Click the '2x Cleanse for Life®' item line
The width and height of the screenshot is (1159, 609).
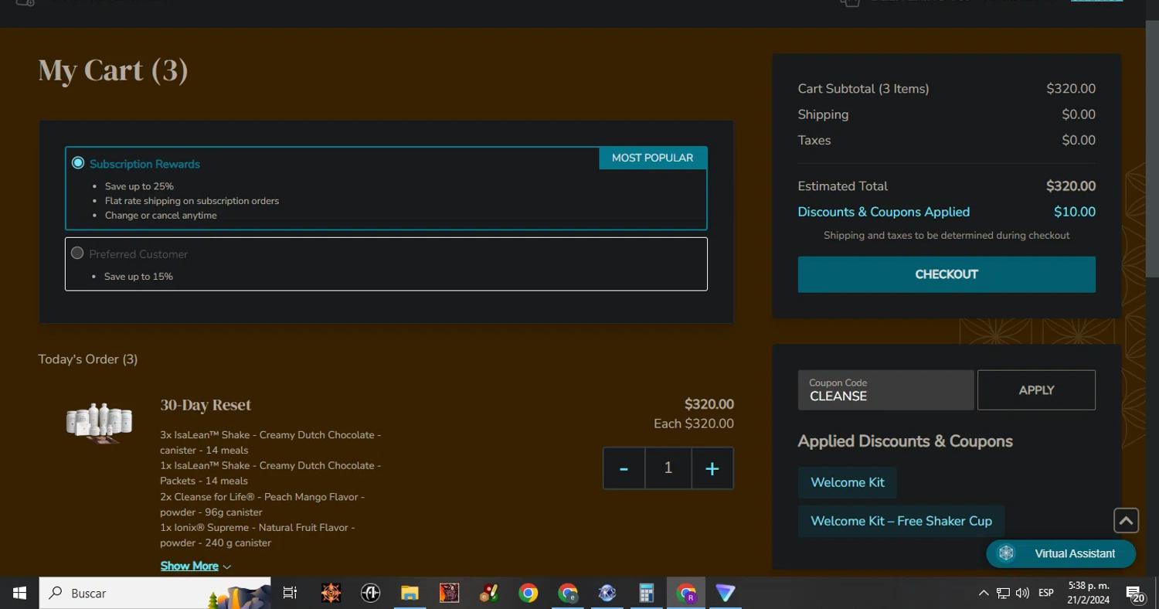[x=262, y=504]
